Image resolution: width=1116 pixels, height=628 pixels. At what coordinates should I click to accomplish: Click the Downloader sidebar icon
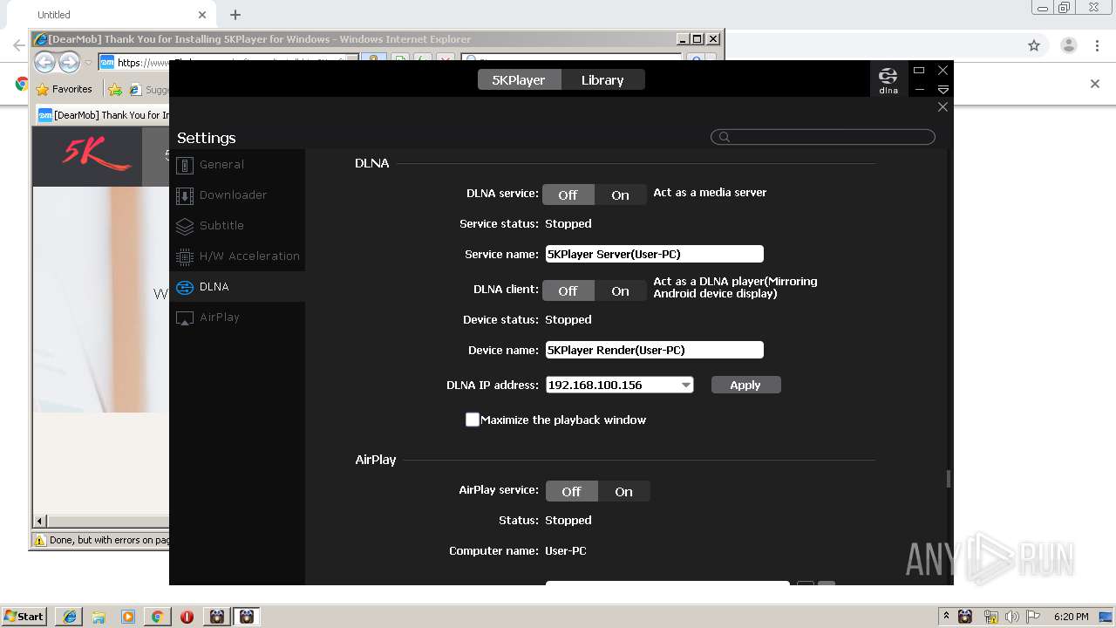click(x=184, y=195)
